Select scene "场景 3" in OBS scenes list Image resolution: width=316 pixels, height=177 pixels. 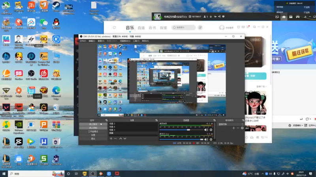133,130
